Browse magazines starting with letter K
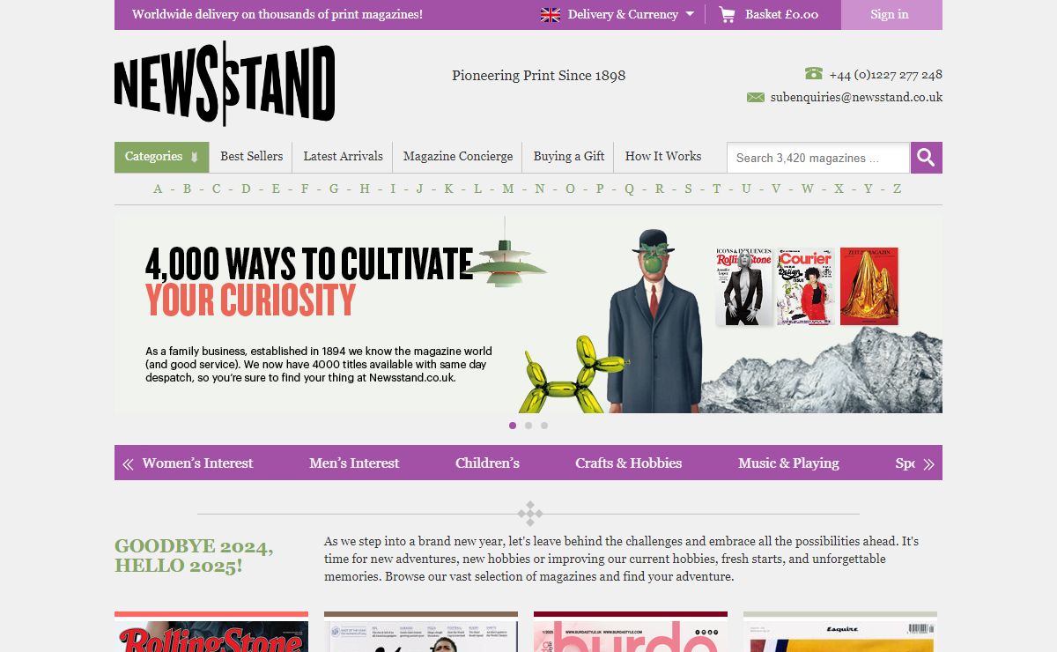This screenshot has height=652, width=1057. pos(448,189)
